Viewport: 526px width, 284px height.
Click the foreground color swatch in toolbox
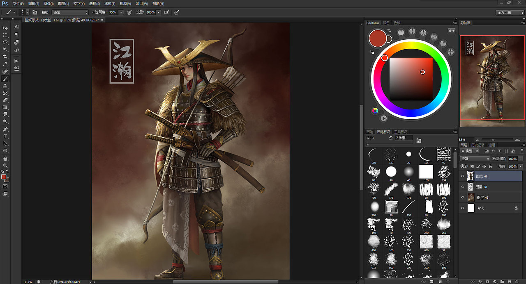point(4,177)
